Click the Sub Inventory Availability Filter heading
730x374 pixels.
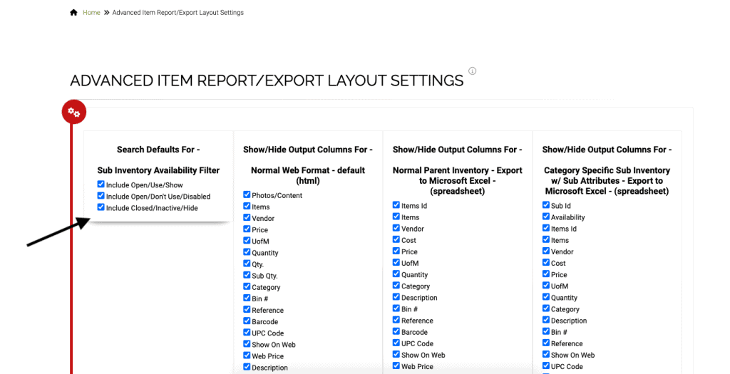coord(158,170)
